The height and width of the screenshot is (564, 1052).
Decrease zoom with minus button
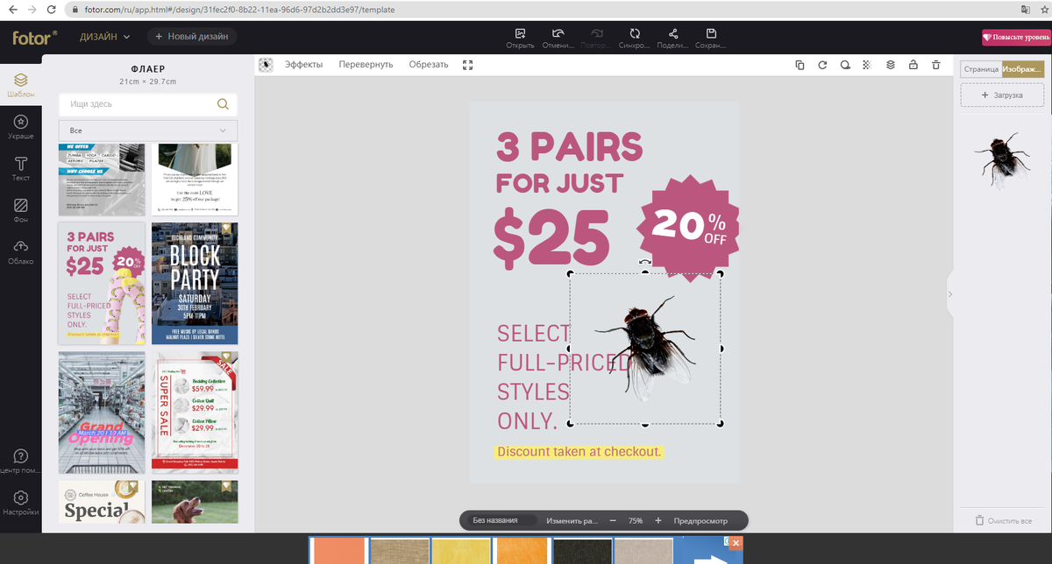[613, 520]
